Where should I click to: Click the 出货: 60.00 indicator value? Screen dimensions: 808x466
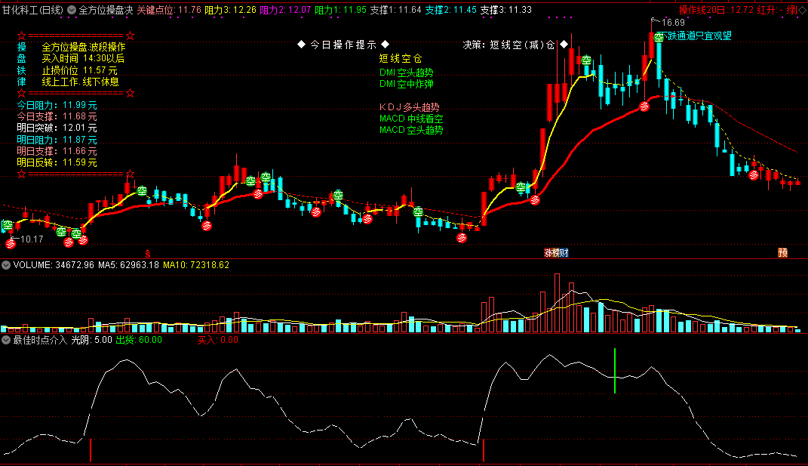[139, 340]
